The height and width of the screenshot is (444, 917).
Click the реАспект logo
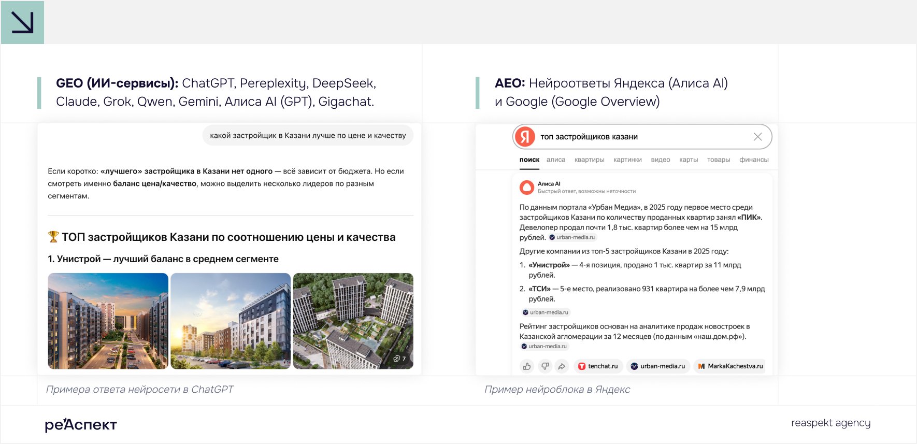(x=81, y=424)
